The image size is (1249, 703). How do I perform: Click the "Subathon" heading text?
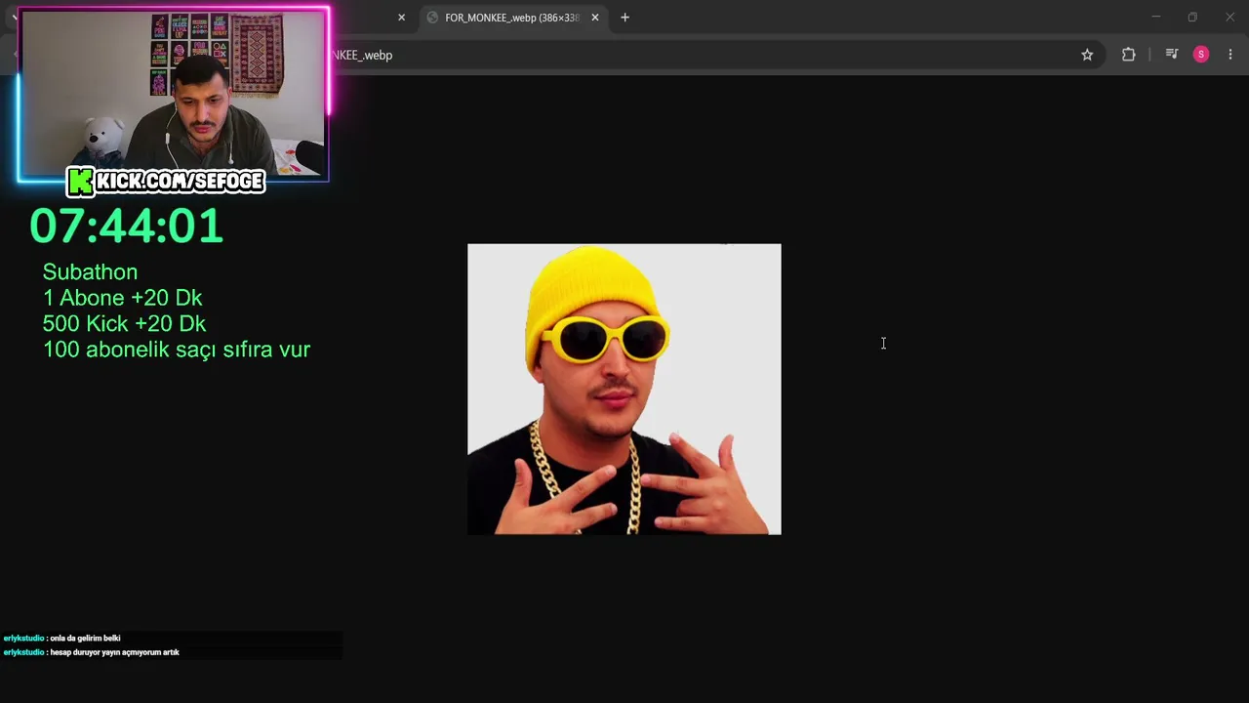pyautogui.click(x=90, y=272)
